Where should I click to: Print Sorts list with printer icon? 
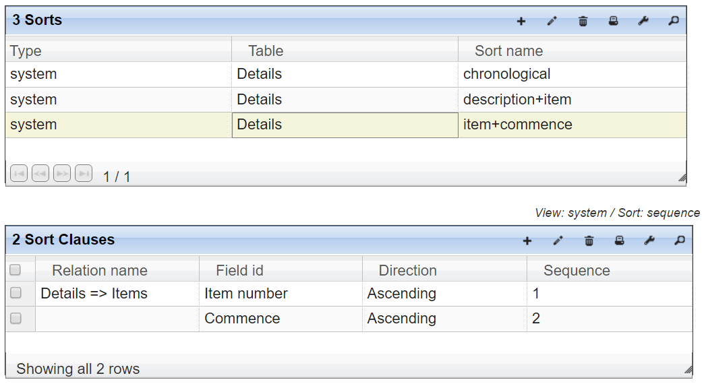613,21
